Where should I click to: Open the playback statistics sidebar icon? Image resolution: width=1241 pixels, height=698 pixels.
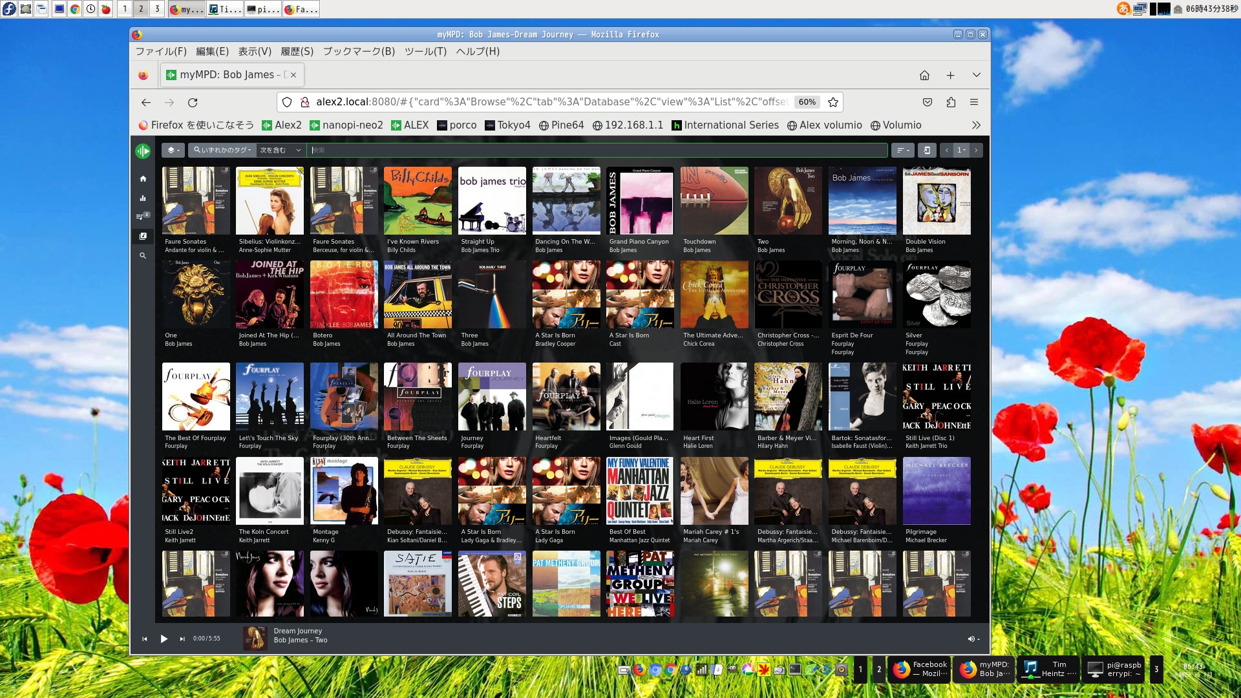pos(143,198)
